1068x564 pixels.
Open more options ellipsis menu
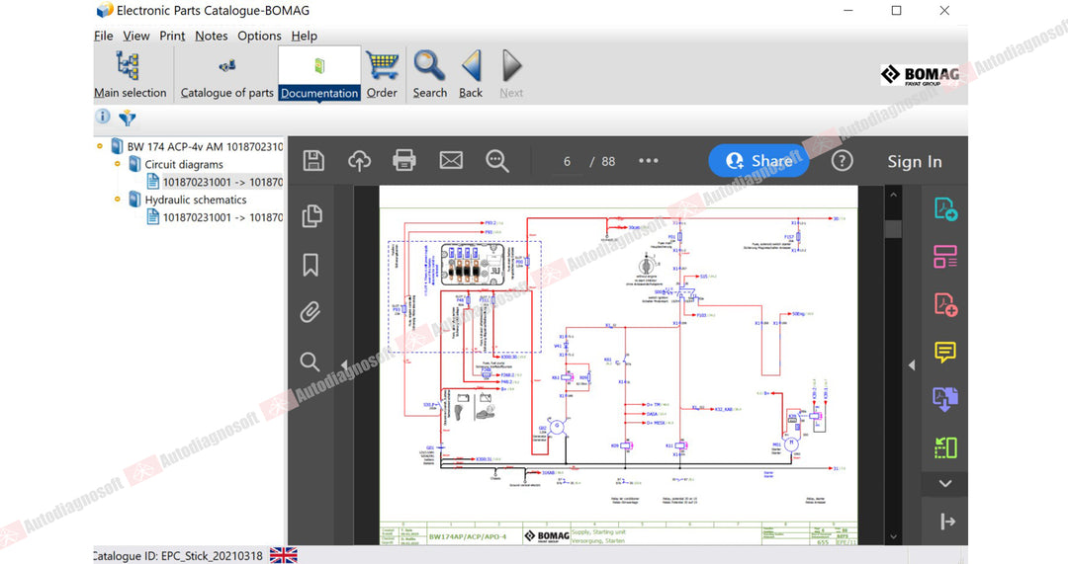649,161
